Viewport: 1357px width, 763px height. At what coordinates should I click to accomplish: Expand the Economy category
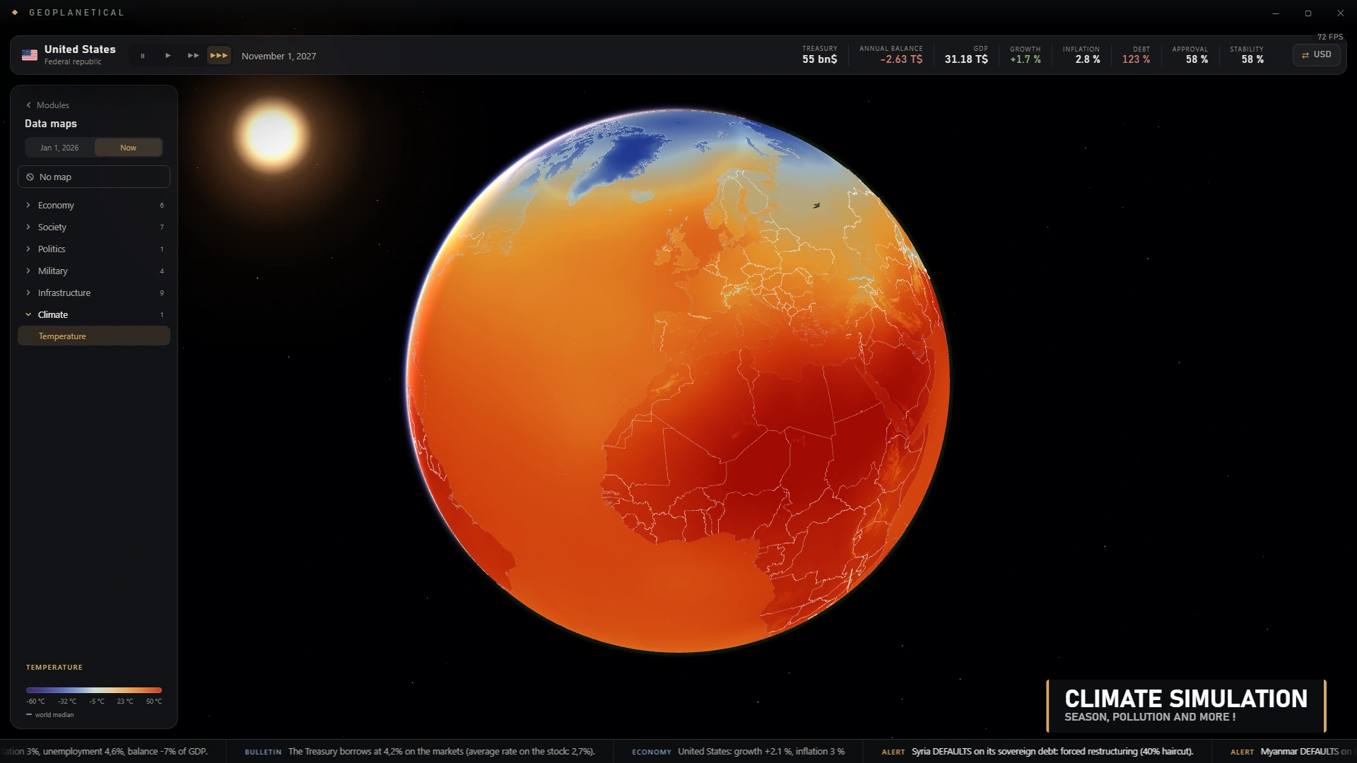(94, 205)
